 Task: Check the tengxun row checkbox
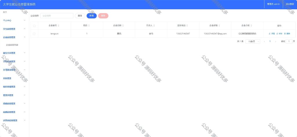click(34, 34)
